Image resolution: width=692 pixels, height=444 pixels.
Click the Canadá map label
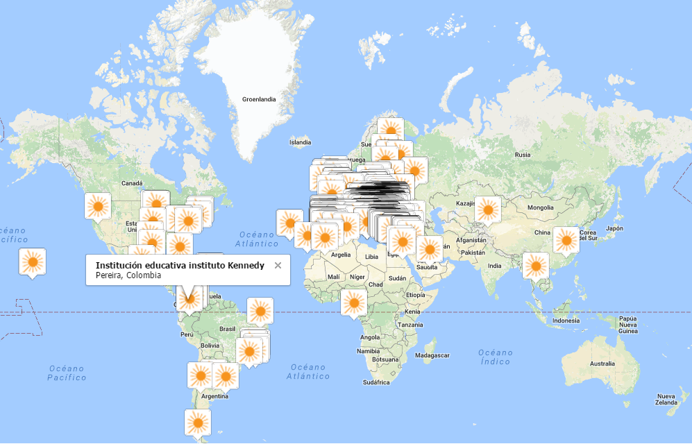coord(132,183)
